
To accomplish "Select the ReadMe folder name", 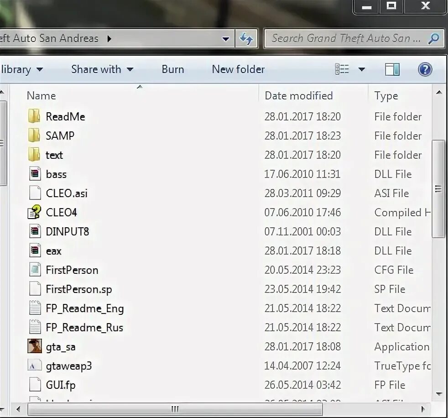I will tap(65, 116).
